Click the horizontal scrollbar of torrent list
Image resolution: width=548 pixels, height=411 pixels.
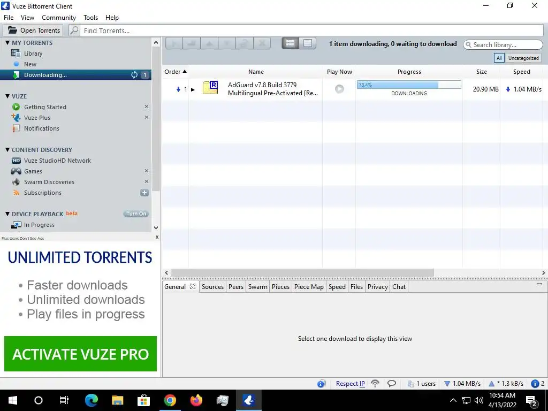(302, 272)
